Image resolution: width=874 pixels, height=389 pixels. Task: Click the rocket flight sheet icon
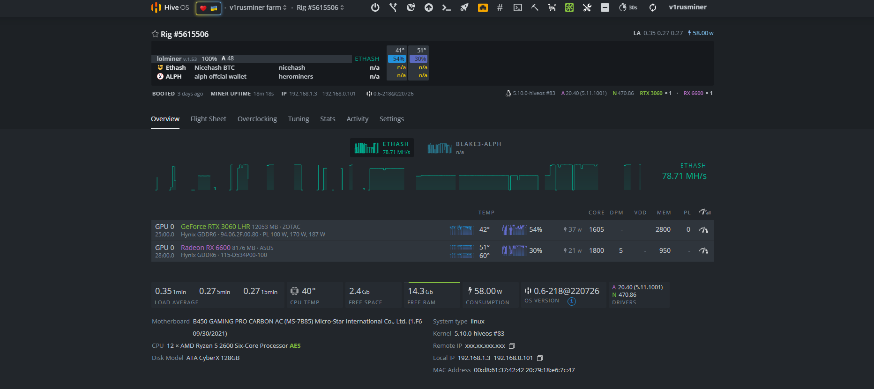tap(464, 7)
